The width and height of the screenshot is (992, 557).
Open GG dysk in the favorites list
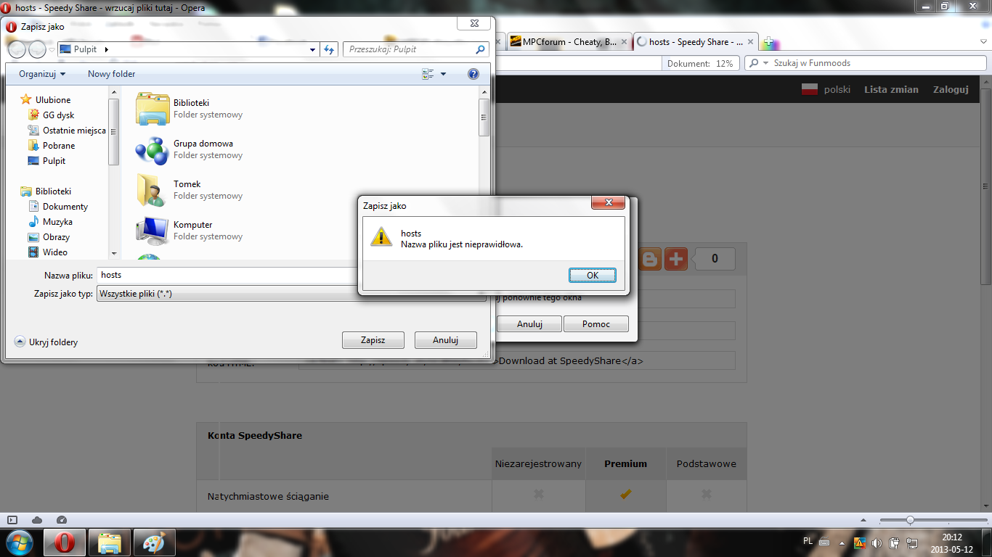point(58,115)
